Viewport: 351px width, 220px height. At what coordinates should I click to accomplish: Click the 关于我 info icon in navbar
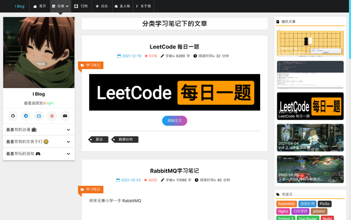pyautogui.click(x=136, y=6)
